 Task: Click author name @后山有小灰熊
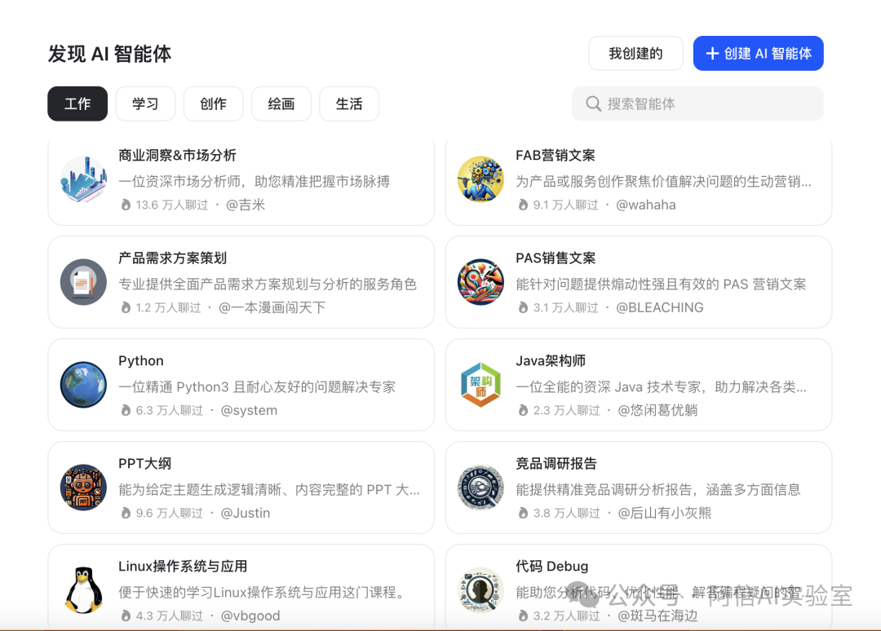click(x=665, y=513)
